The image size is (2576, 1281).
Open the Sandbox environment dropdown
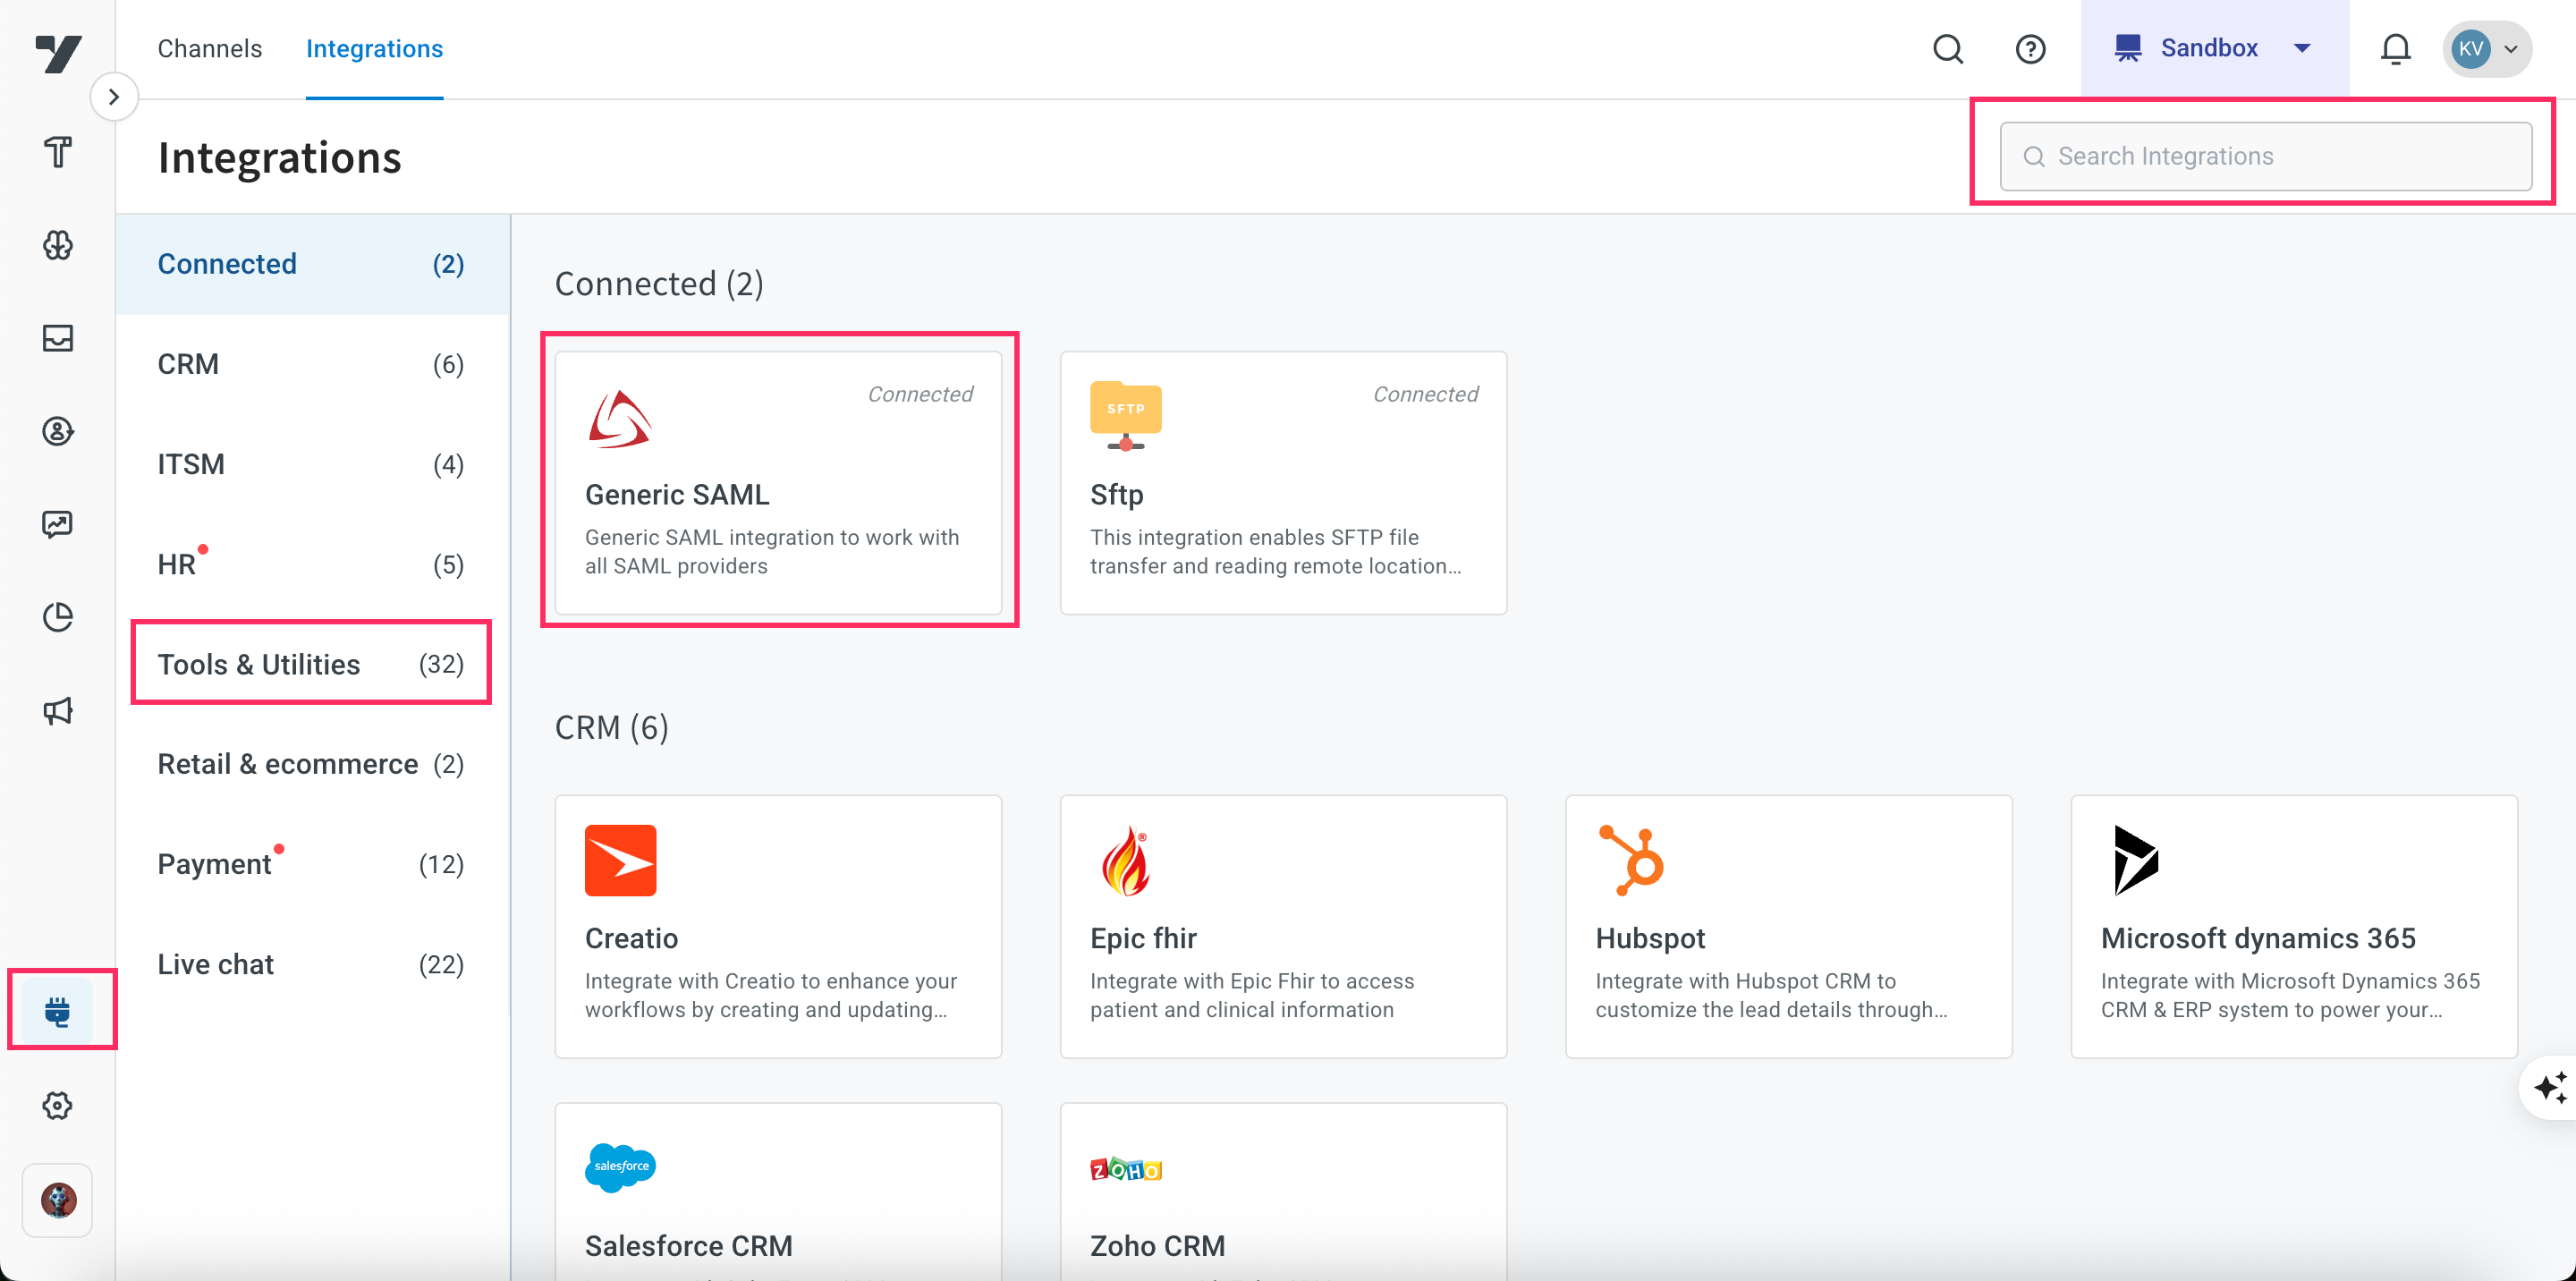click(x=2214, y=48)
